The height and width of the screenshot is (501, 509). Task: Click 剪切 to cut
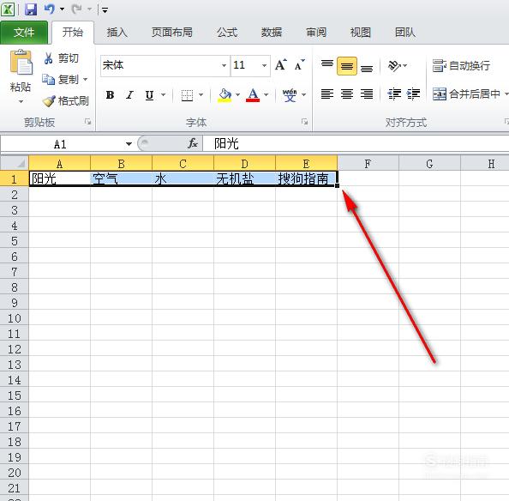click(x=62, y=58)
